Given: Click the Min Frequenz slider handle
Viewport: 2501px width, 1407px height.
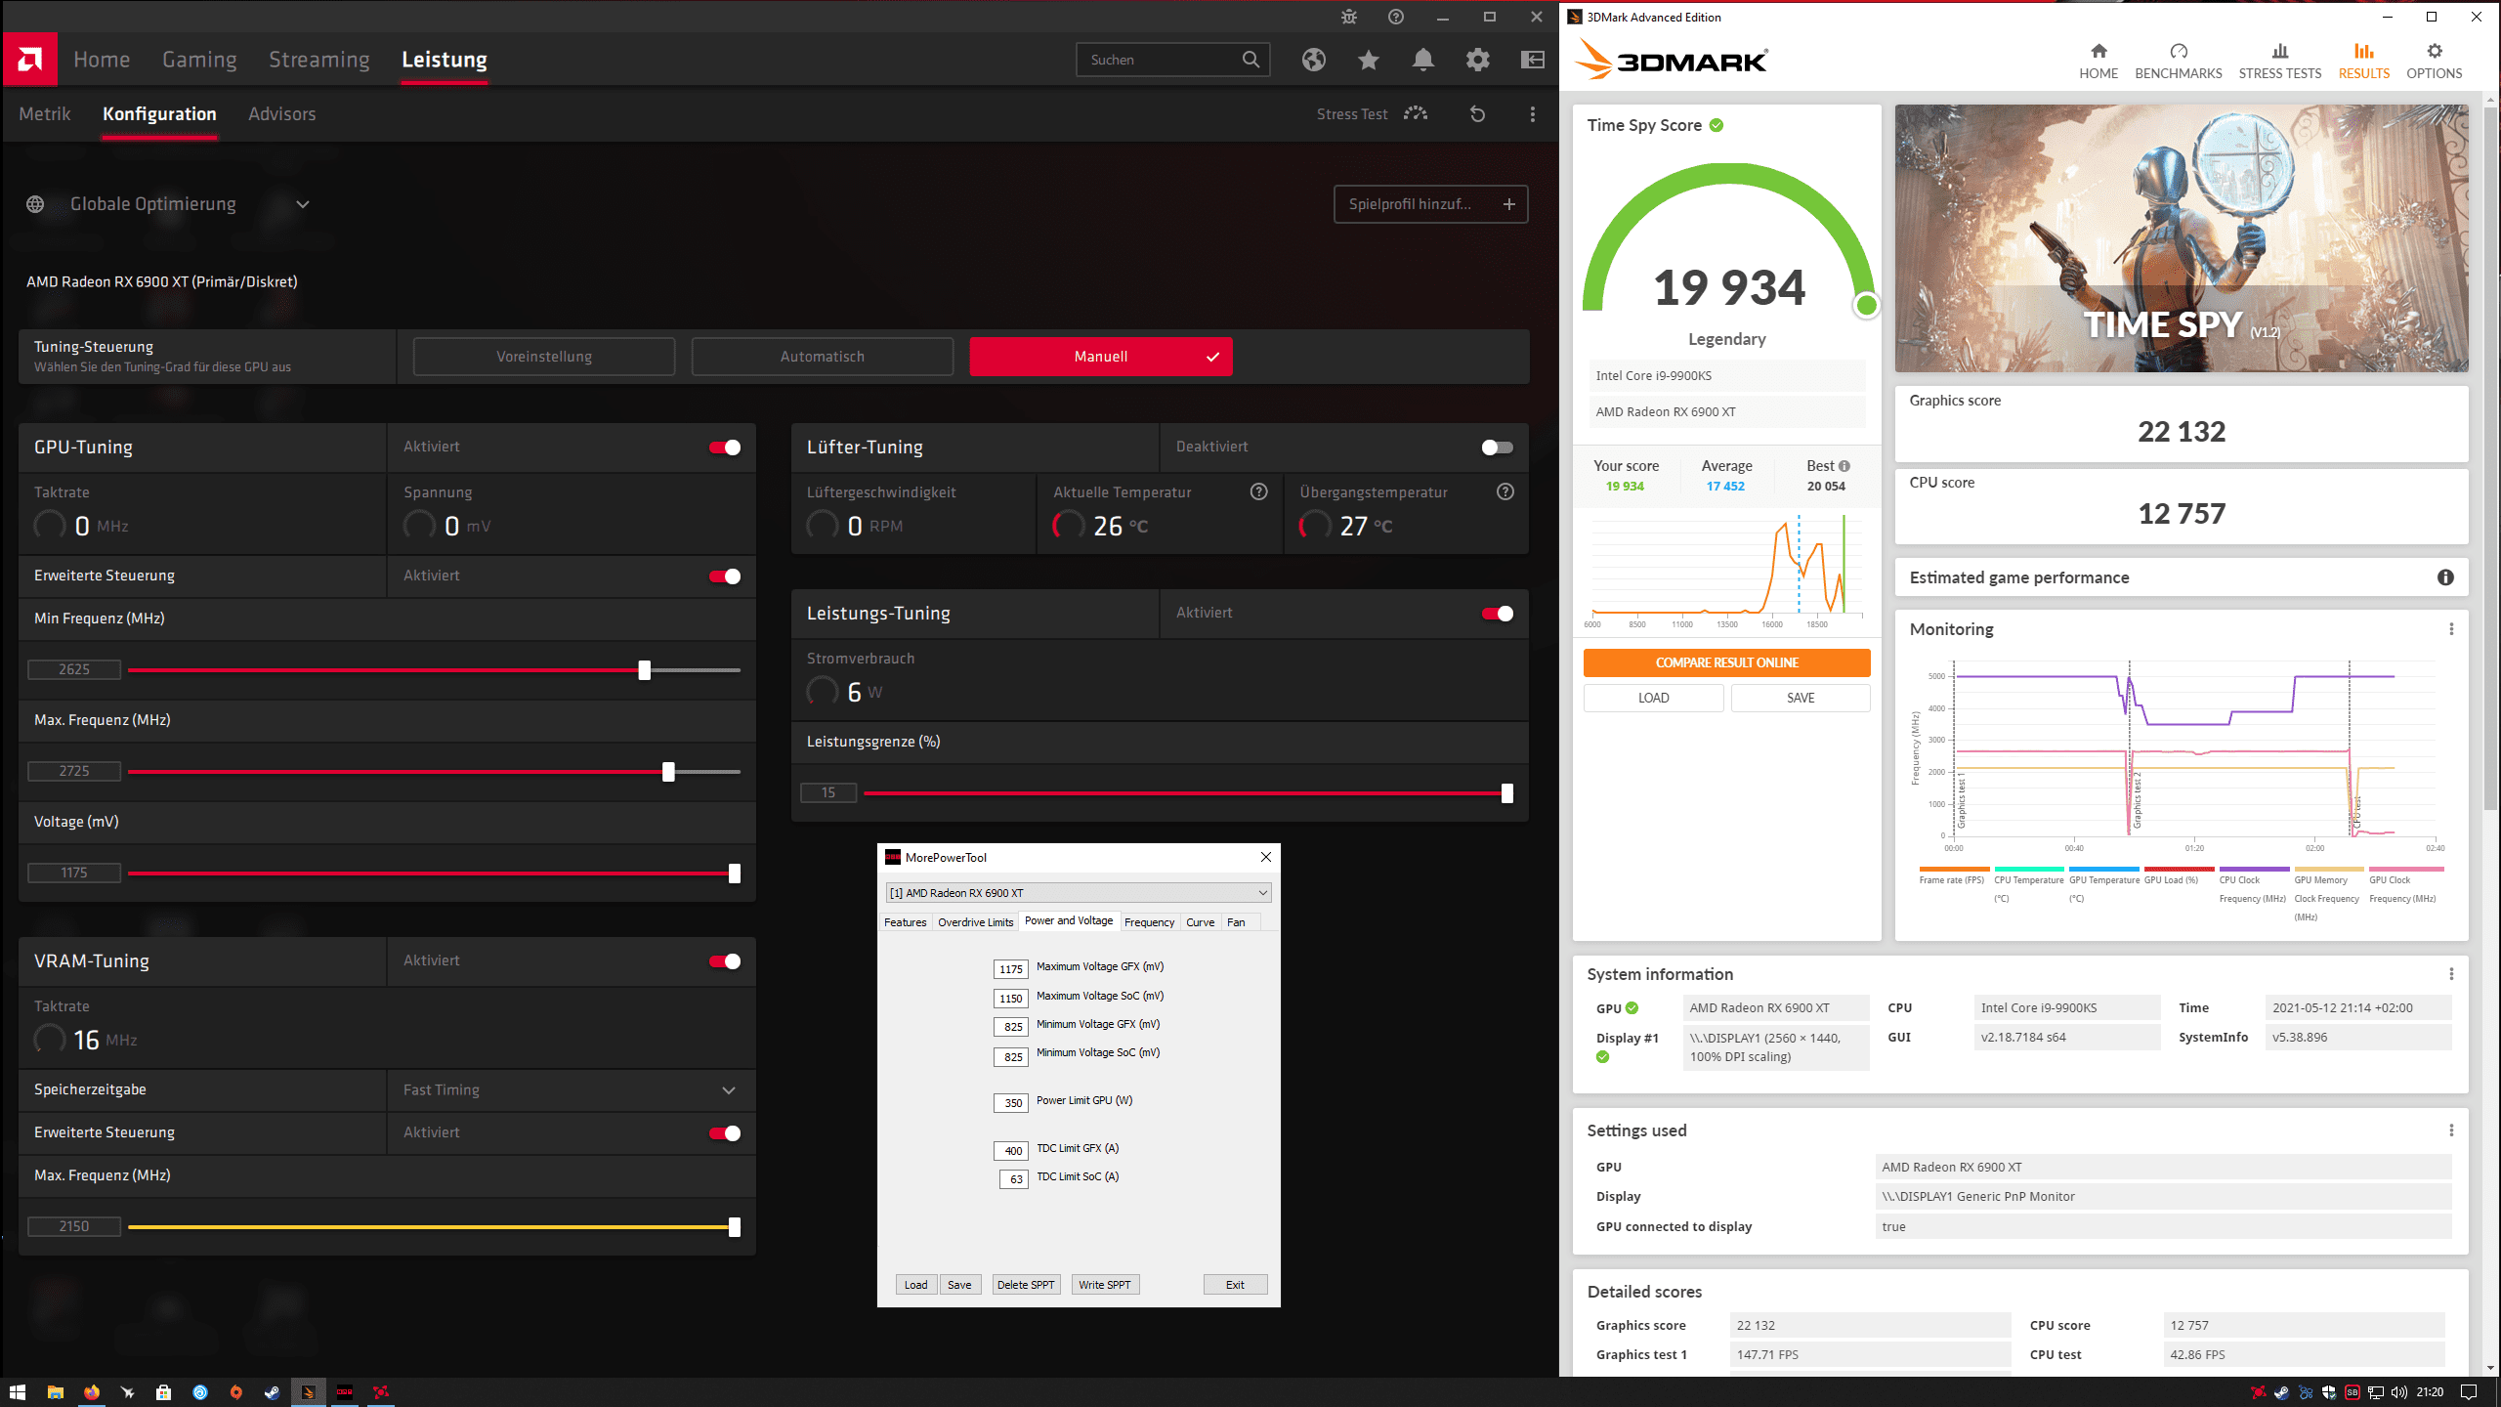Looking at the screenshot, I should pos(645,670).
